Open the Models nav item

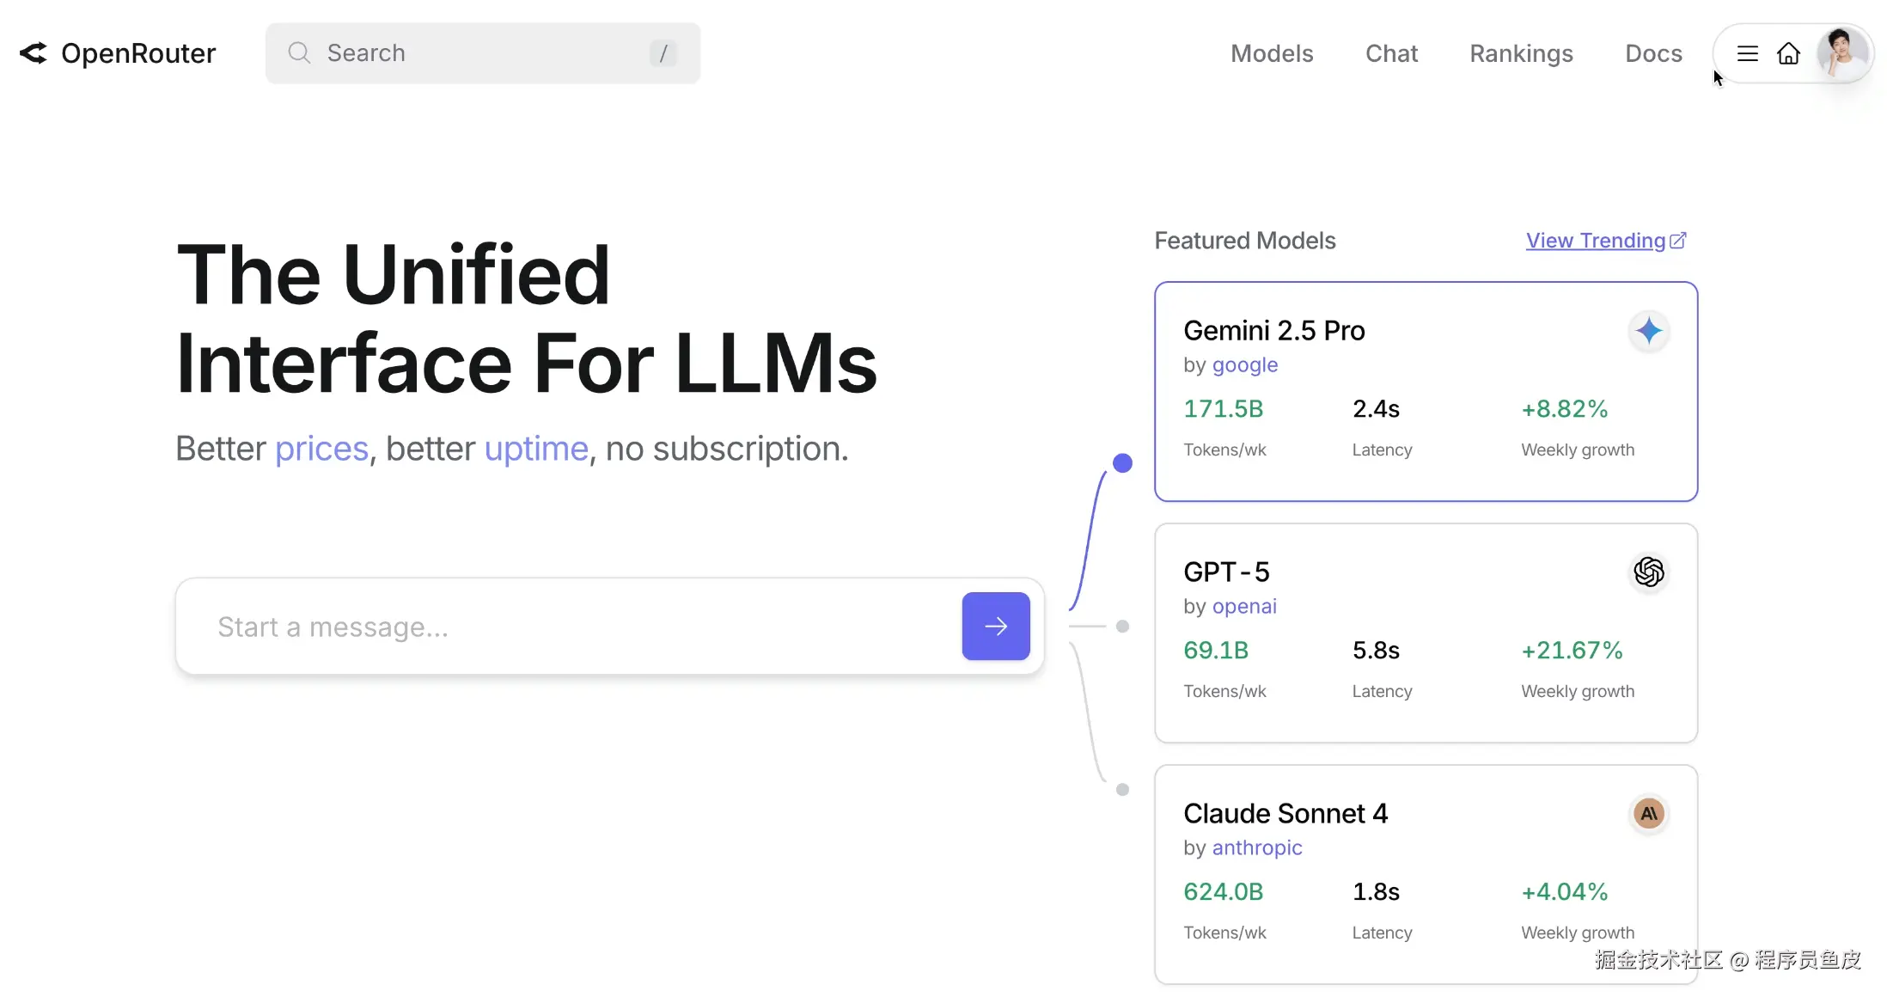pyautogui.click(x=1271, y=53)
